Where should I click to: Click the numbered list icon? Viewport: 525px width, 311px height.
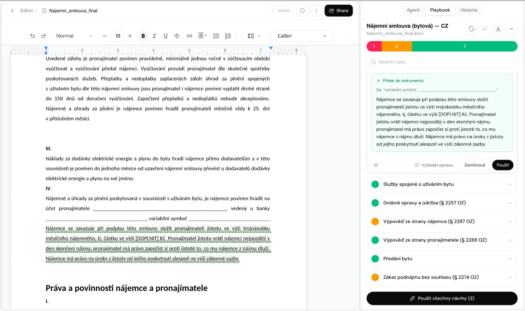pyautogui.click(x=228, y=36)
